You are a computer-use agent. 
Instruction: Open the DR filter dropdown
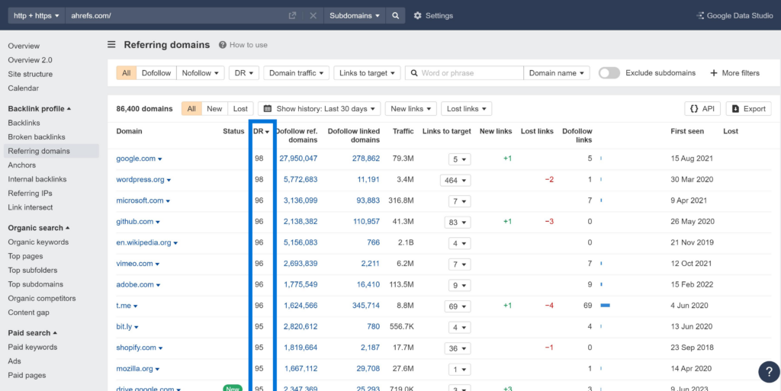244,73
